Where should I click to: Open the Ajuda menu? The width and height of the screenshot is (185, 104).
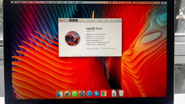(x=80, y=2)
